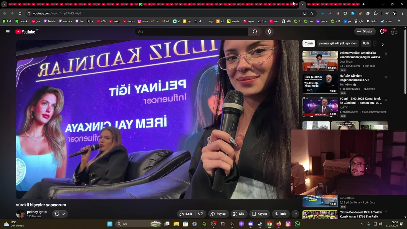Open the Windows Start menu

coord(110,224)
